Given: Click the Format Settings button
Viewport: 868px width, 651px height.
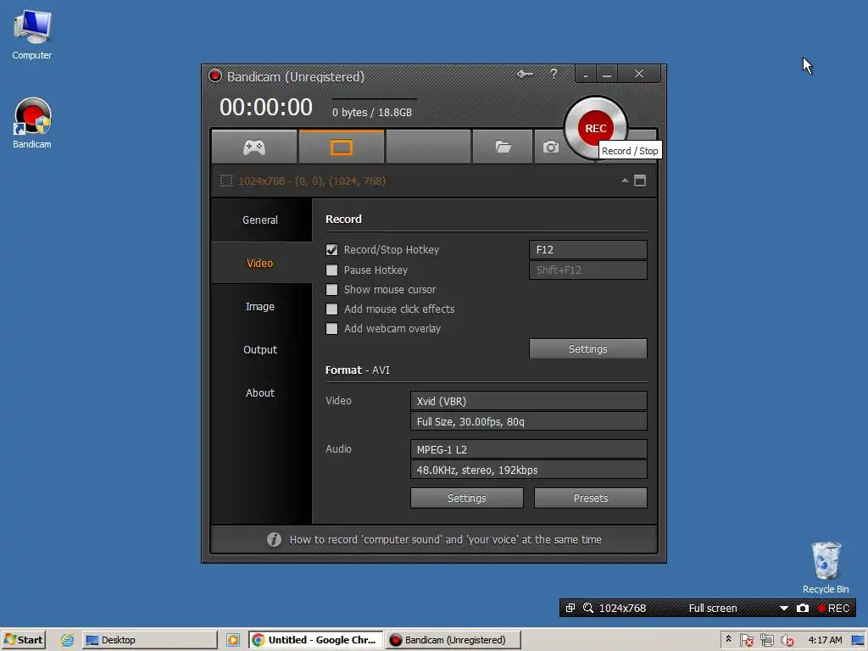Looking at the screenshot, I should click(467, 498).
